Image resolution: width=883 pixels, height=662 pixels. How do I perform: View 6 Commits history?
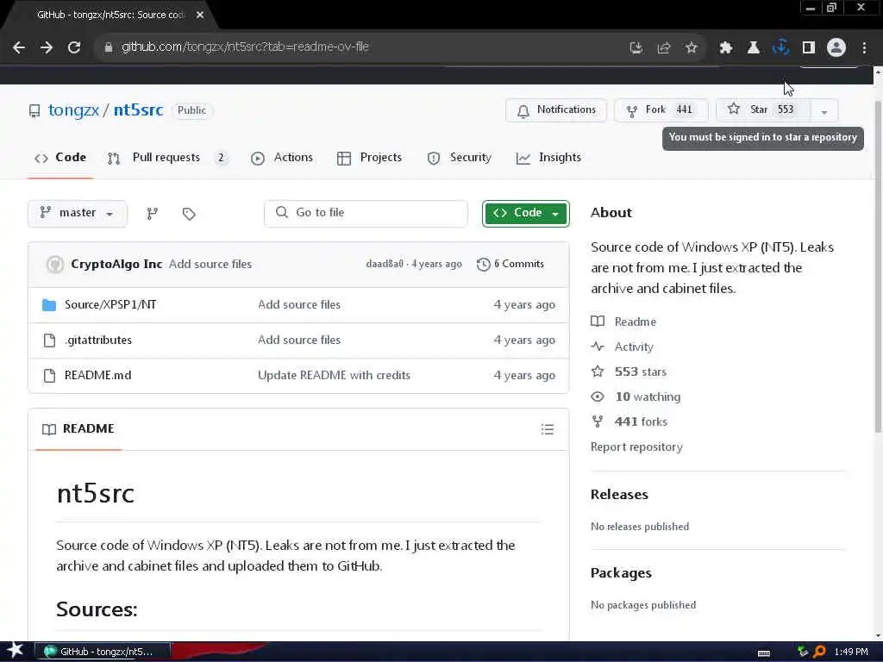[x=510, y=264]
